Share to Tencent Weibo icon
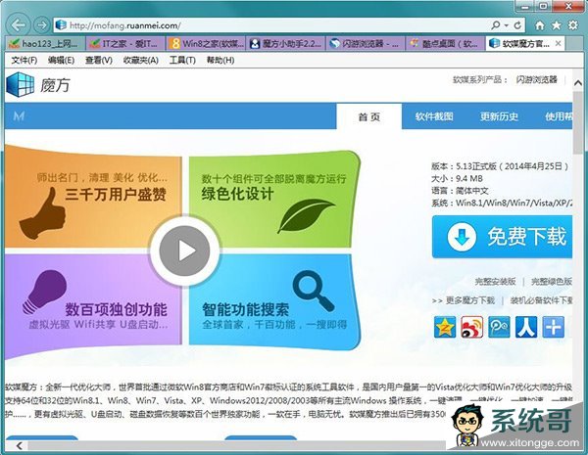The height and width of the screenshot is (455, 588). 499,327
